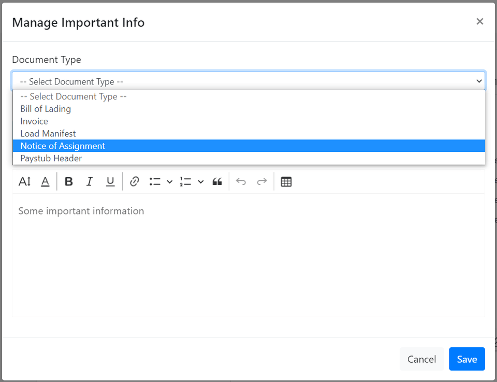The image size is (497, 382).
Task: Toggle underline formatting
Action: click(110, 181)
